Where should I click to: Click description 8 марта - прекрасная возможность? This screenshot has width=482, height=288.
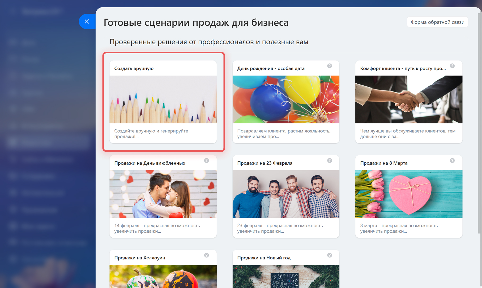pos(399,228)
